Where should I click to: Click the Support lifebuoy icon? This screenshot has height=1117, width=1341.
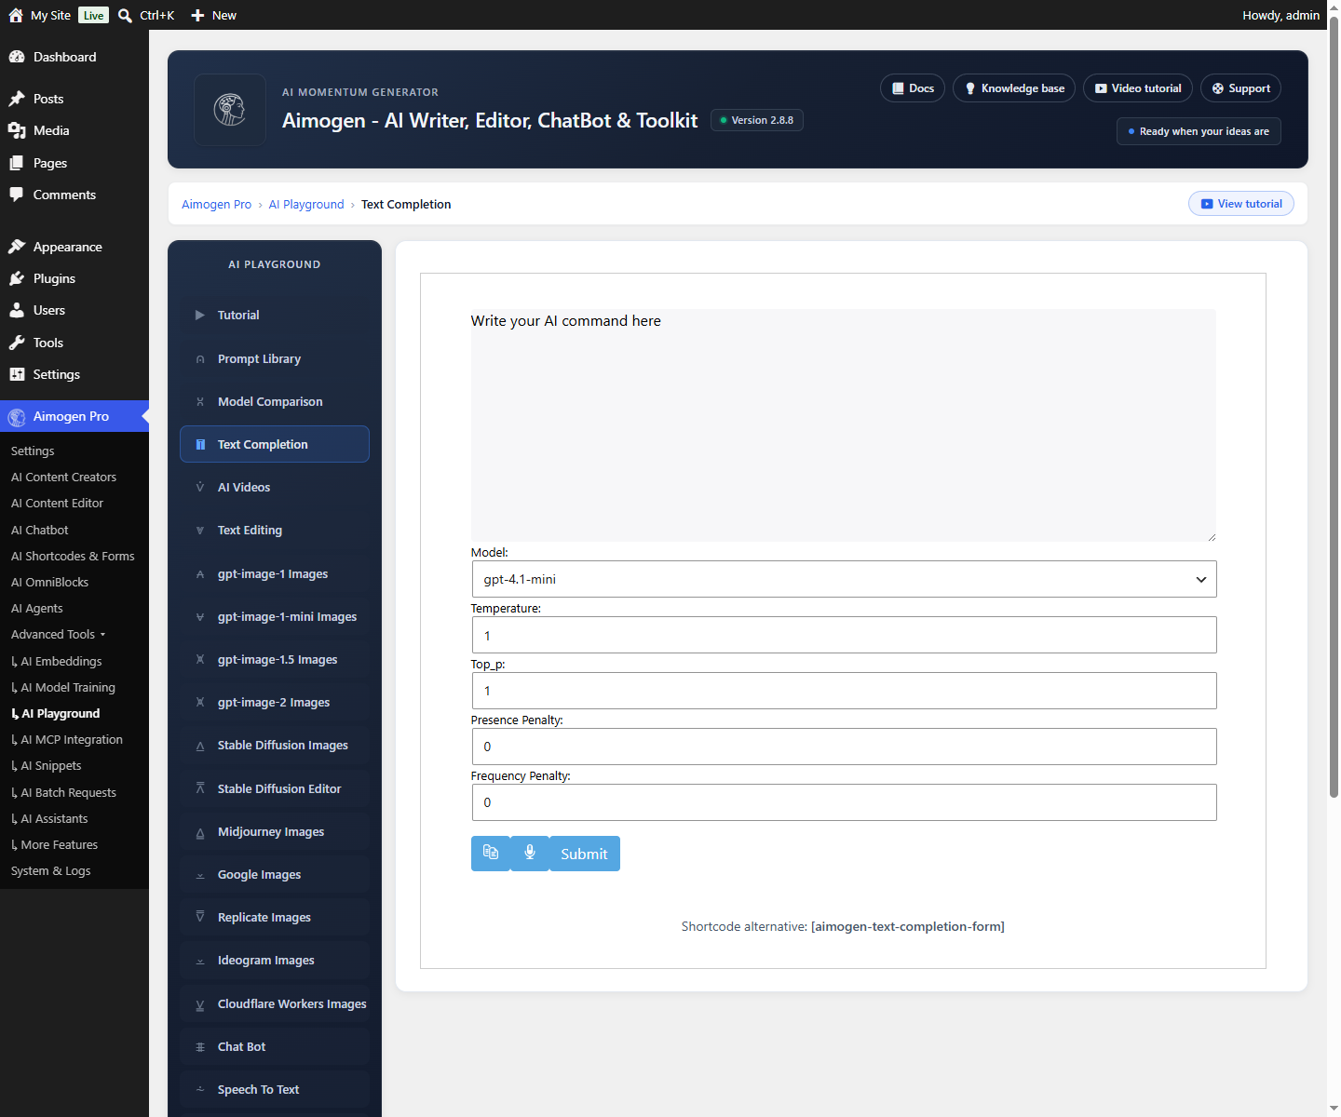pos(1218,88)
